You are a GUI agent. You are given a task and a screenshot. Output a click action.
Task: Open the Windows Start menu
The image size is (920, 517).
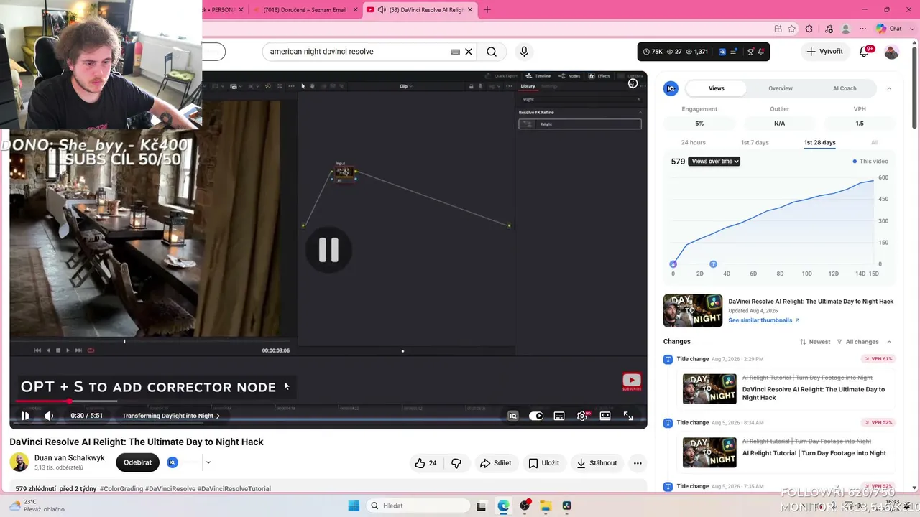coord(354,506)
